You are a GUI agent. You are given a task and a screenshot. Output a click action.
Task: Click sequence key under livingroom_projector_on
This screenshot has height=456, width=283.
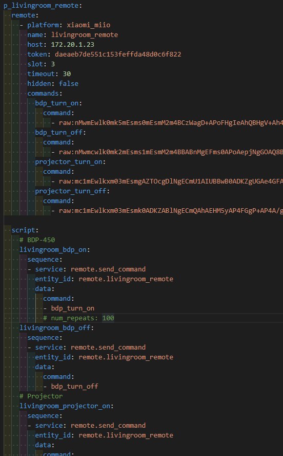(43, 416)
